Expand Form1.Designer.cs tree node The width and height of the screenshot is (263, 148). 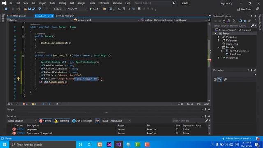(x=222, y=51)
